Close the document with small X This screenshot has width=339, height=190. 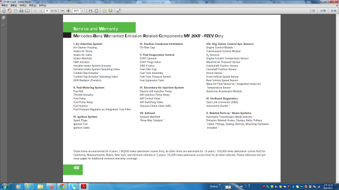point(337,5)
